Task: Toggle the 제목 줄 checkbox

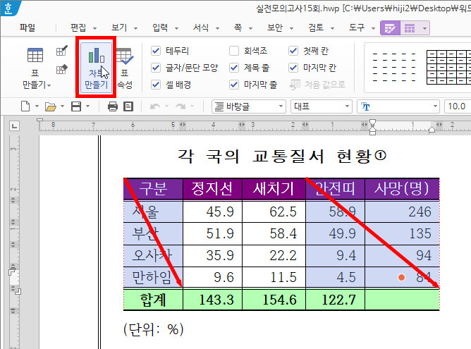Action: tap(234, 68)
